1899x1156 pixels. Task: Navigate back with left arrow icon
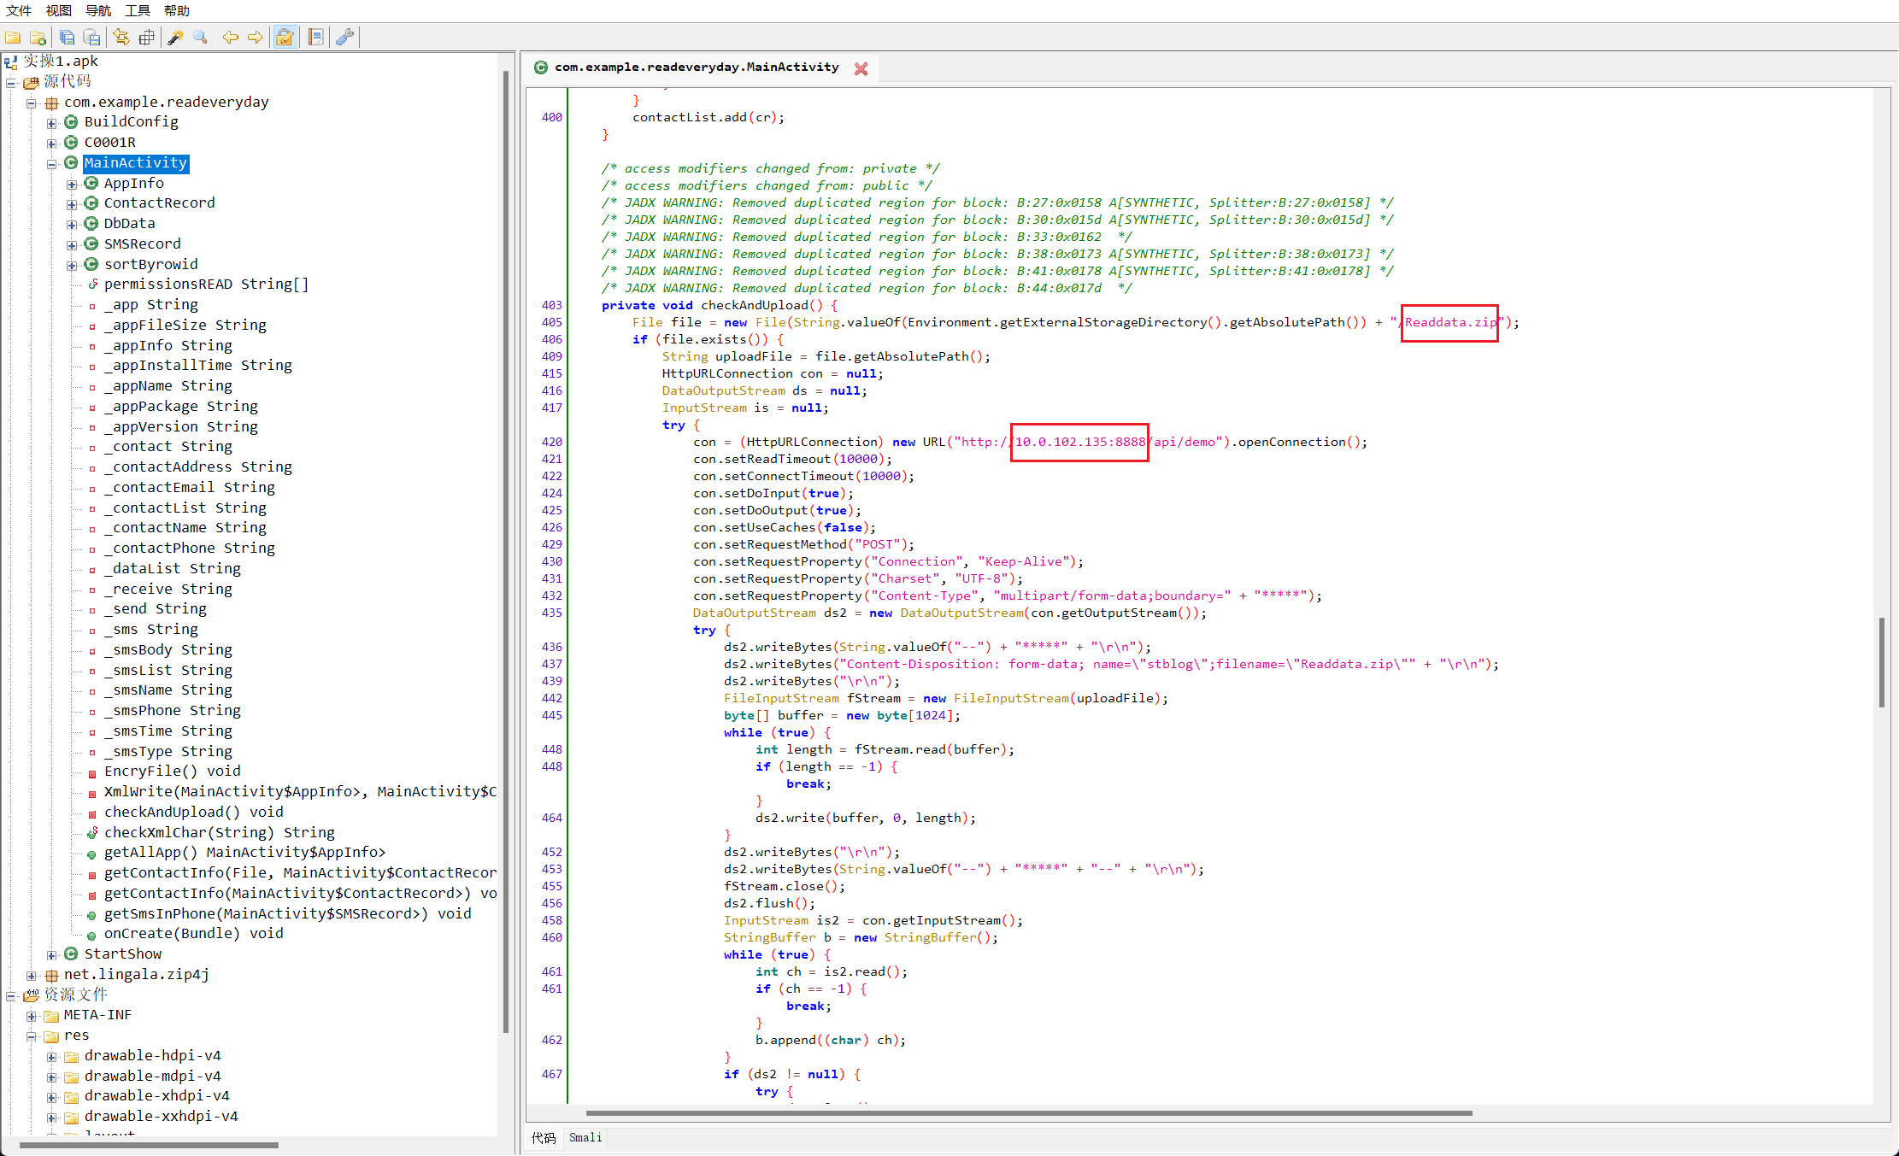(230, 37)
